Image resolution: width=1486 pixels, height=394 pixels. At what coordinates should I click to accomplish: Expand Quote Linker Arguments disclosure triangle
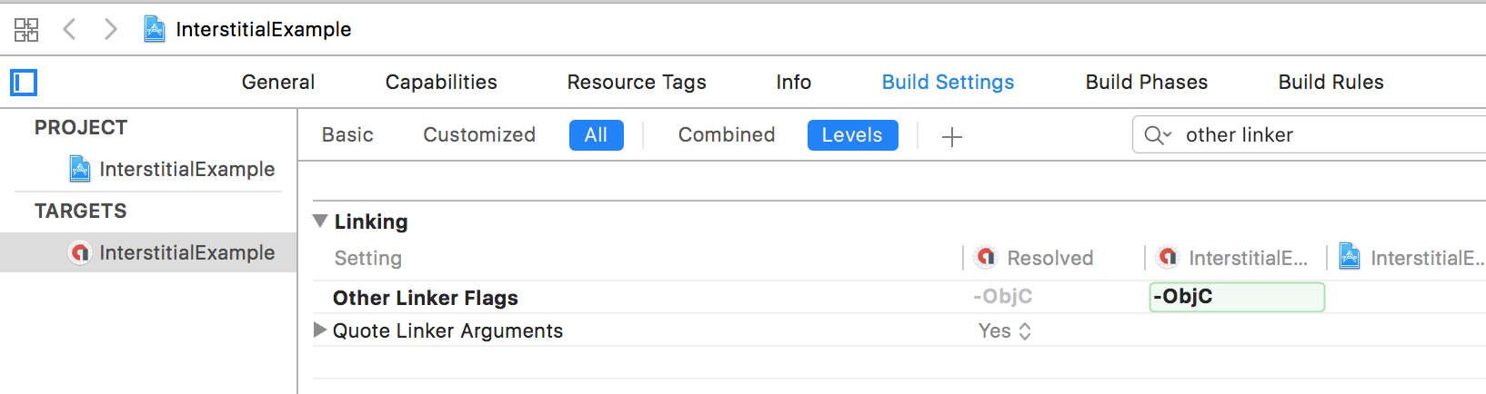320,330
